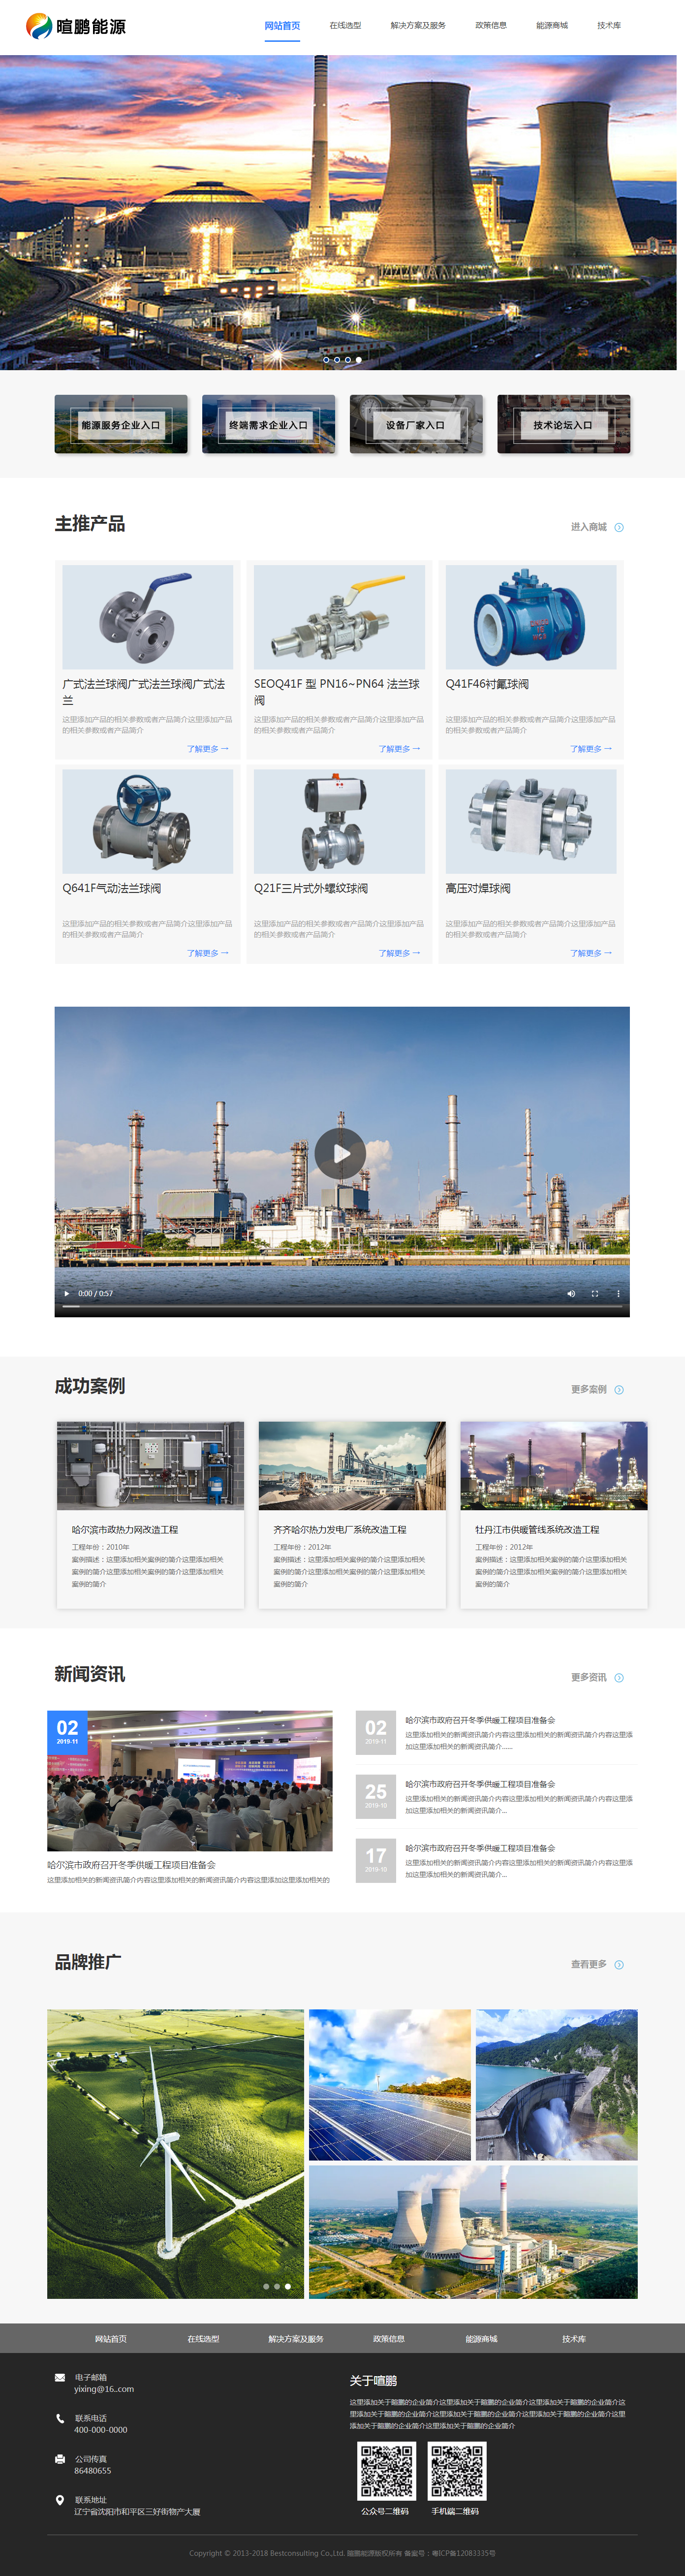Click circle arrow icon beside 更多资讯
This screenshot has width=685, height=2576.
619,1677
